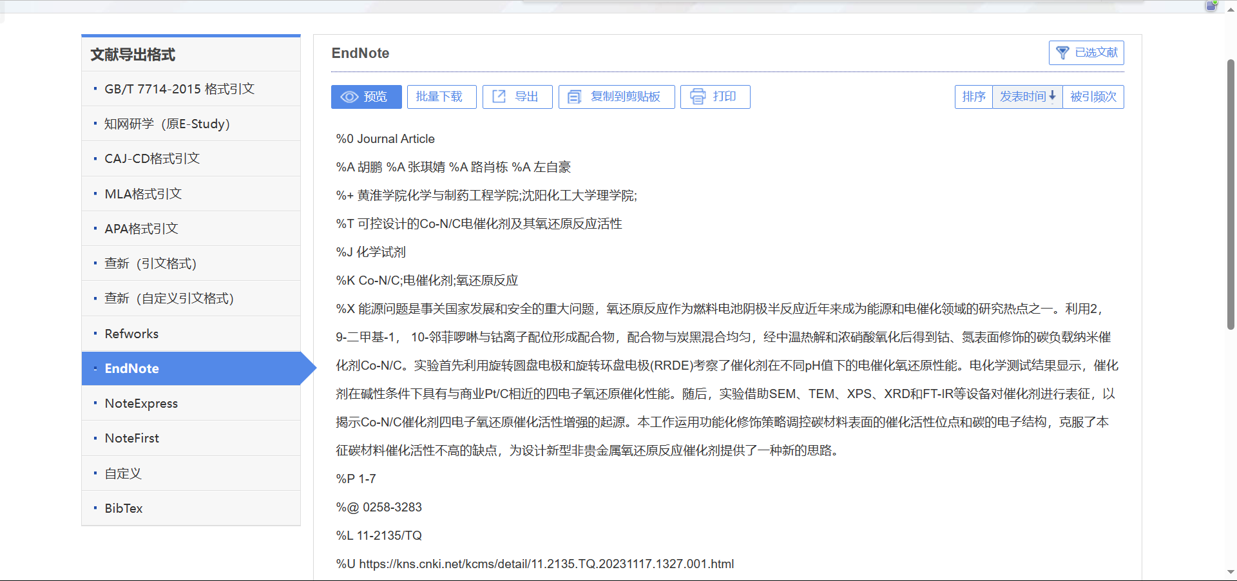Click the funnel icon beside 已选文献
Screen dimensions: 1237x581
pyautogui.click(x=1062, y=53)
